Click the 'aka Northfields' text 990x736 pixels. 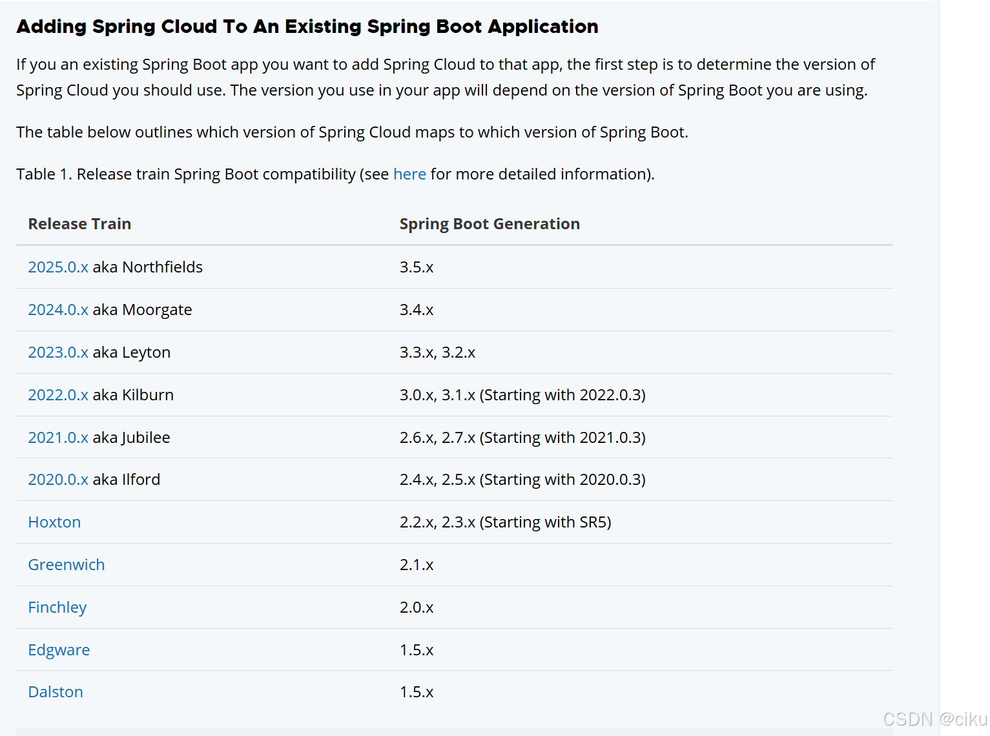pos(148,267)
